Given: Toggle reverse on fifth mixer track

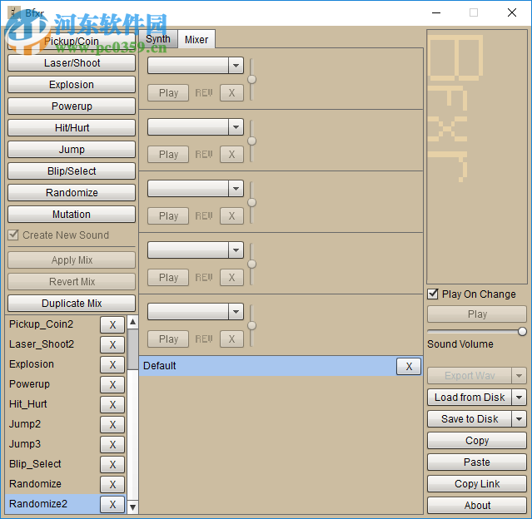Looking at the screenshot, I should pyautogui.click(x=204, y=339).
